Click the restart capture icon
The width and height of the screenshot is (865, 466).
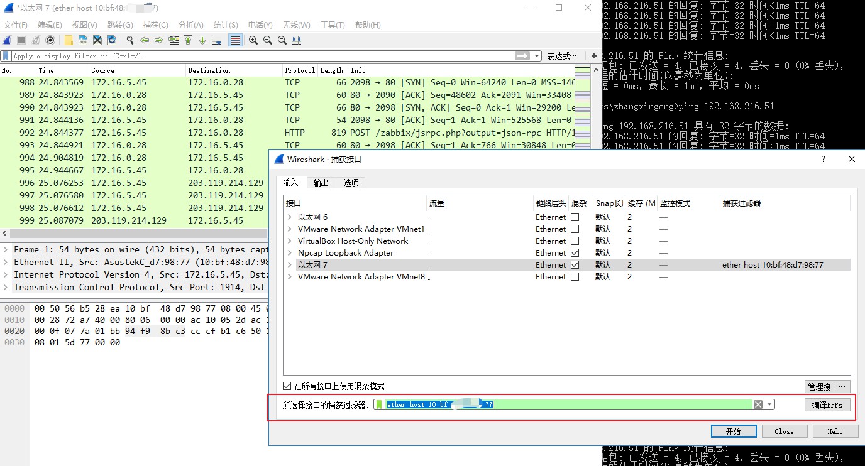pyautogui.click(x=36, y=40)
